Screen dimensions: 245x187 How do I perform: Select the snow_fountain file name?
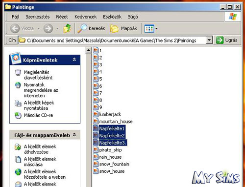coord(114,164)
